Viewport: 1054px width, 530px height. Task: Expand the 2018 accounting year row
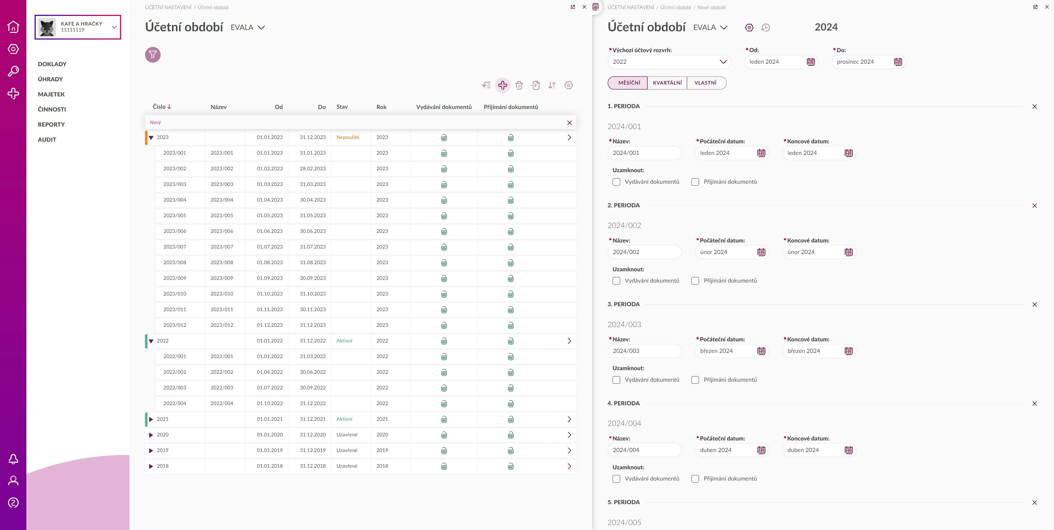tap(151, 466)
